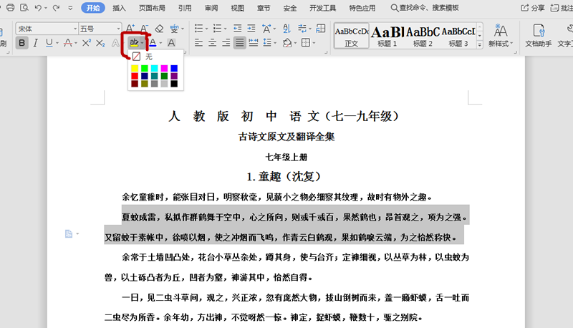Open the 特色应用 tab
Viewport: 573px width, 328px height.
[x=362, y=8]
